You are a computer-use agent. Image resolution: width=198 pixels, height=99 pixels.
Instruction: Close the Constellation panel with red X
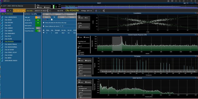point(197,13)
